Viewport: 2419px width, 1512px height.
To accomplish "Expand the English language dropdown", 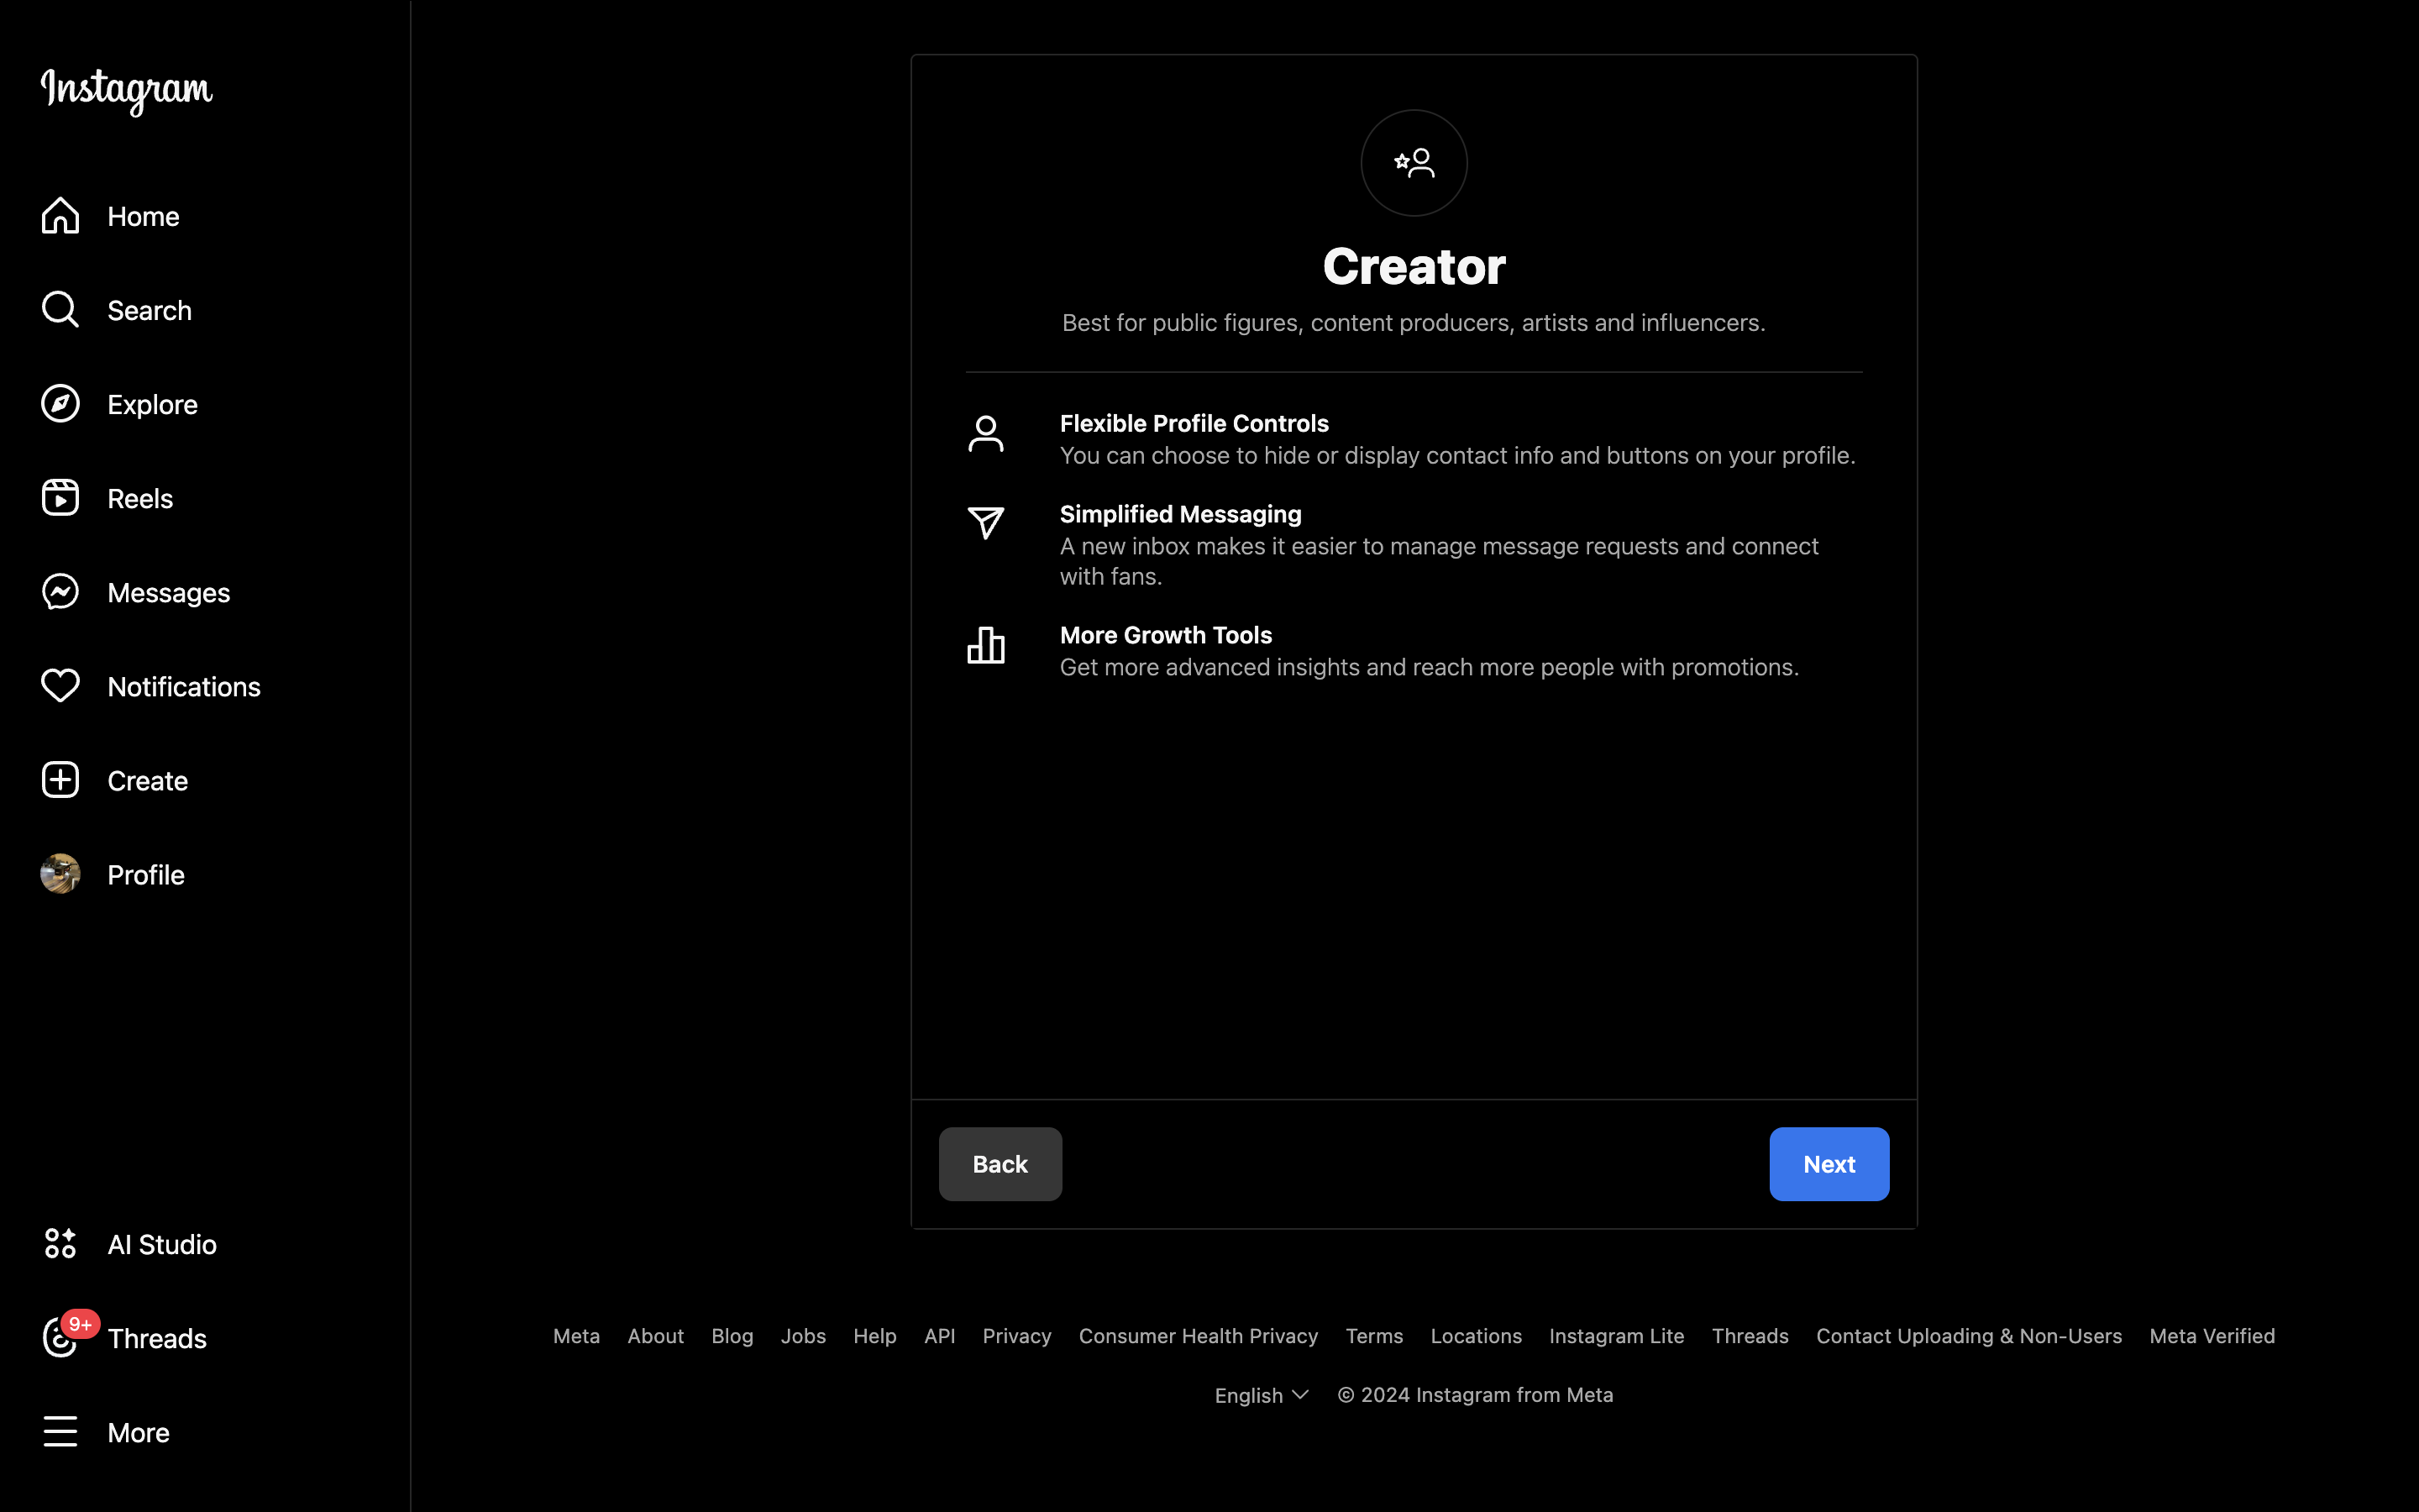I will click(x=1262, y=1395).
